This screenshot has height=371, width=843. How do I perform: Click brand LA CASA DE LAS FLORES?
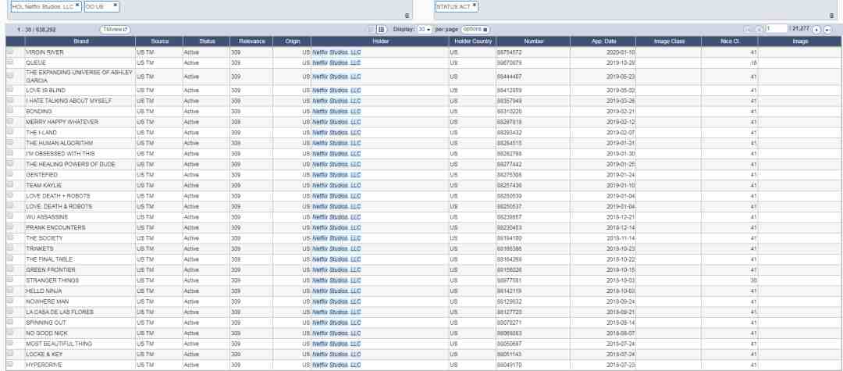[x=59, y=312]
